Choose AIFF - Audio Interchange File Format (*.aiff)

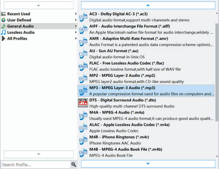[x=146, y=29]
